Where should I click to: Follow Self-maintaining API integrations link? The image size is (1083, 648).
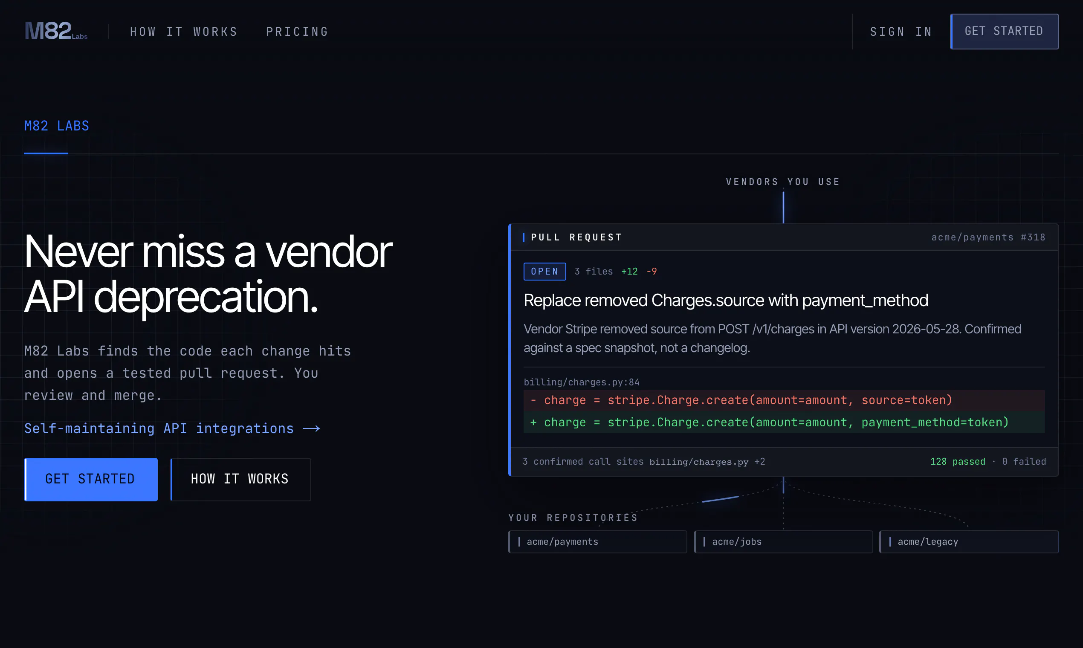pos(172,428)
